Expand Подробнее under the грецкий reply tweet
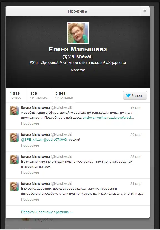The image size is (160, 230). 30,145
